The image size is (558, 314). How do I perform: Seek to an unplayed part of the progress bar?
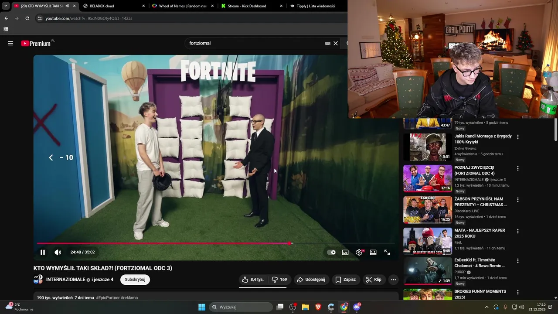point(344,243)
